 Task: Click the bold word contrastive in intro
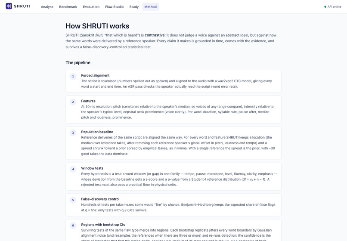click(x=155, y=35)
